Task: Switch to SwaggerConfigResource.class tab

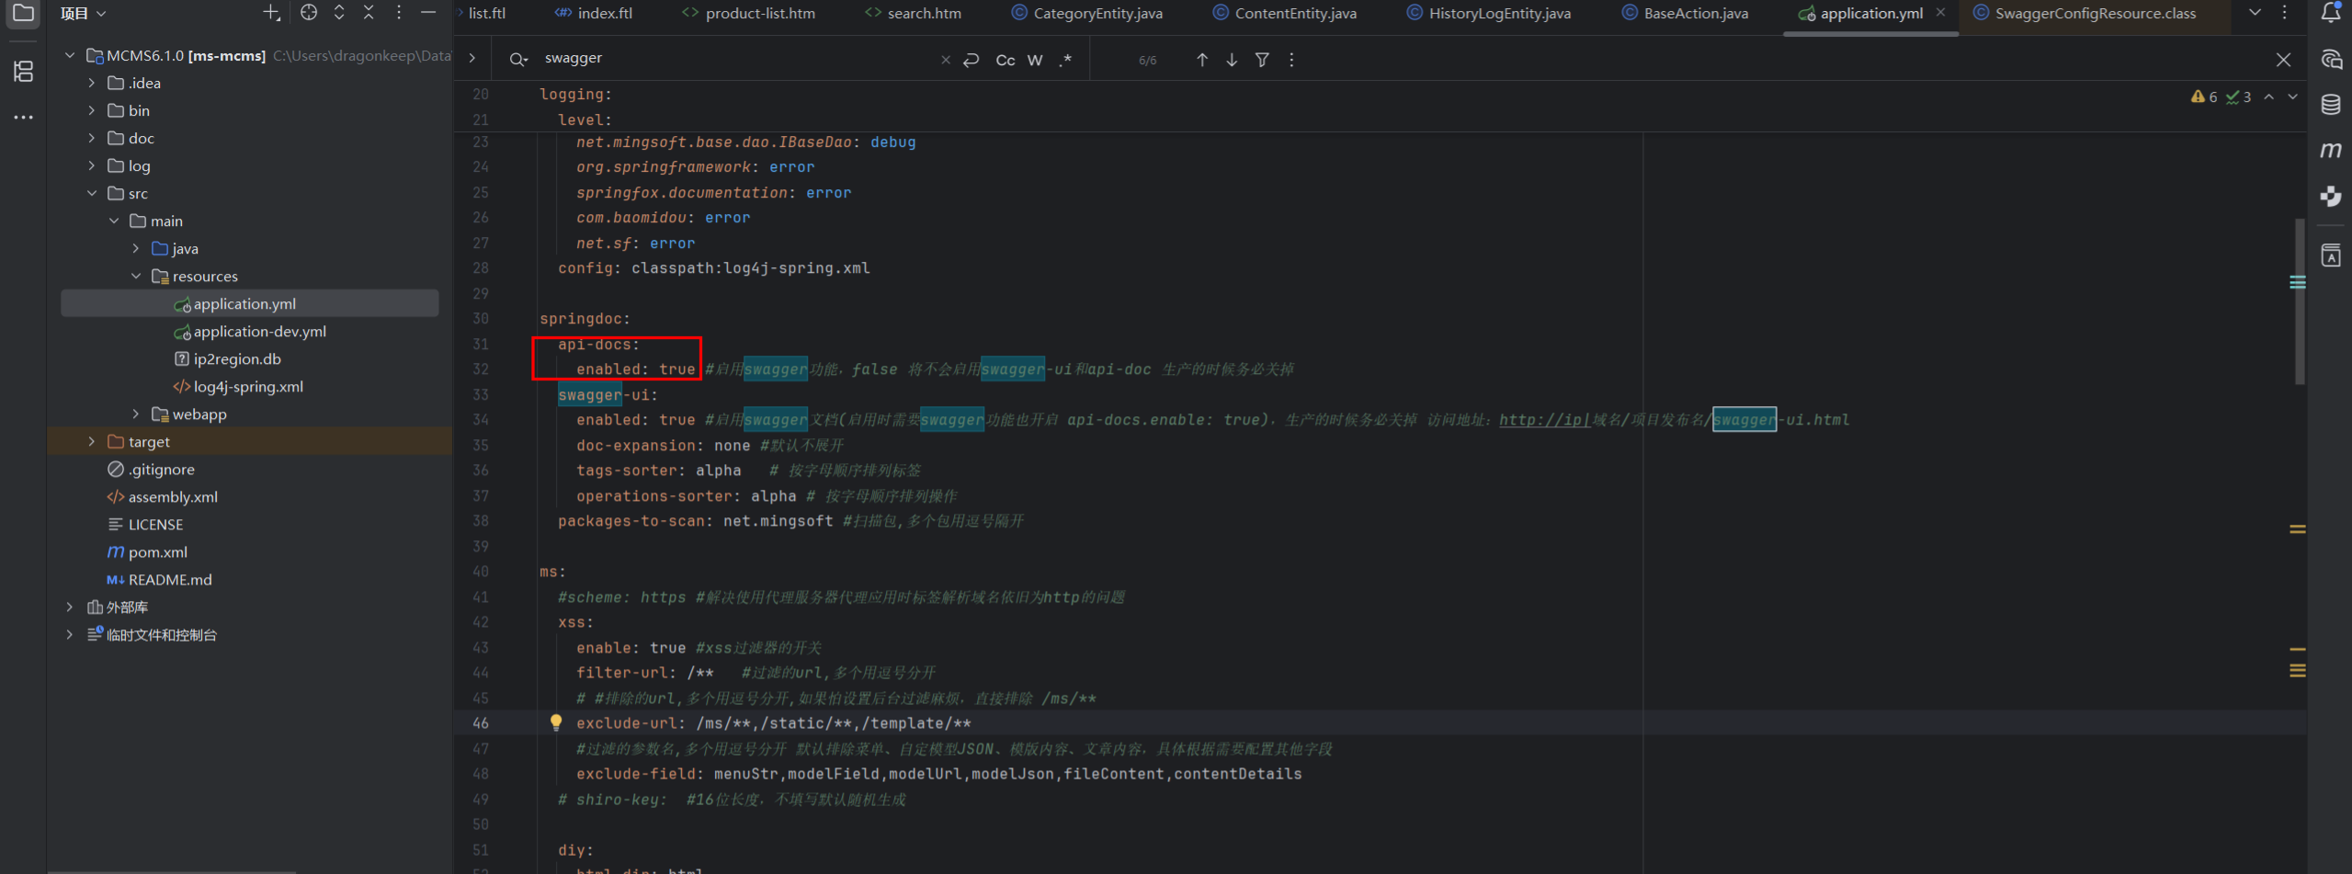Action: coord(2095,13)
